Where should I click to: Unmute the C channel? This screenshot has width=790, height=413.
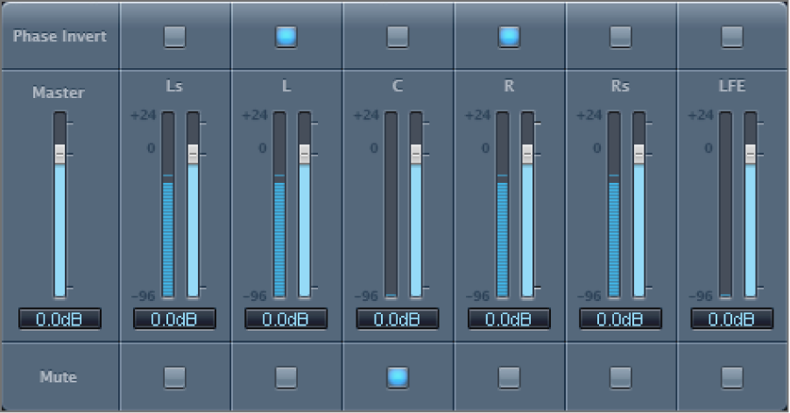point(398,377)
